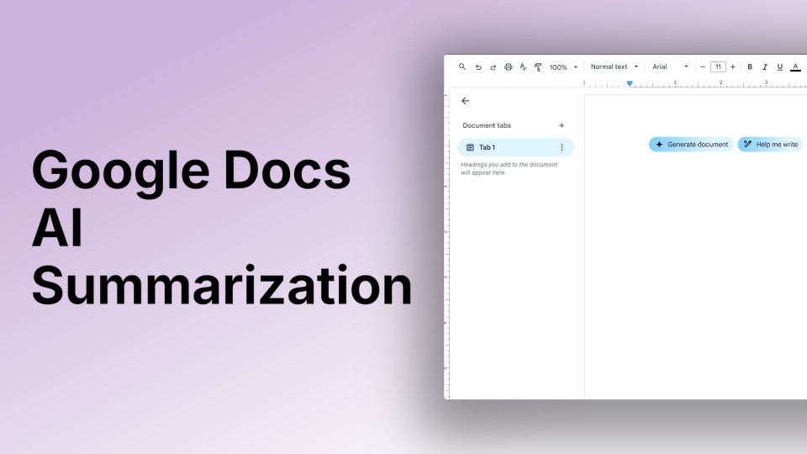Click the Help me write button
The width and height of the screenshot is (807, 454).
coord(771,145)
